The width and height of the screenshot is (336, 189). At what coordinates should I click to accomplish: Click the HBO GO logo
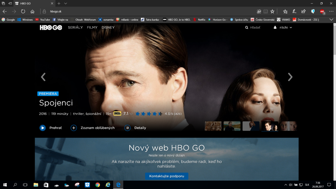51,28
